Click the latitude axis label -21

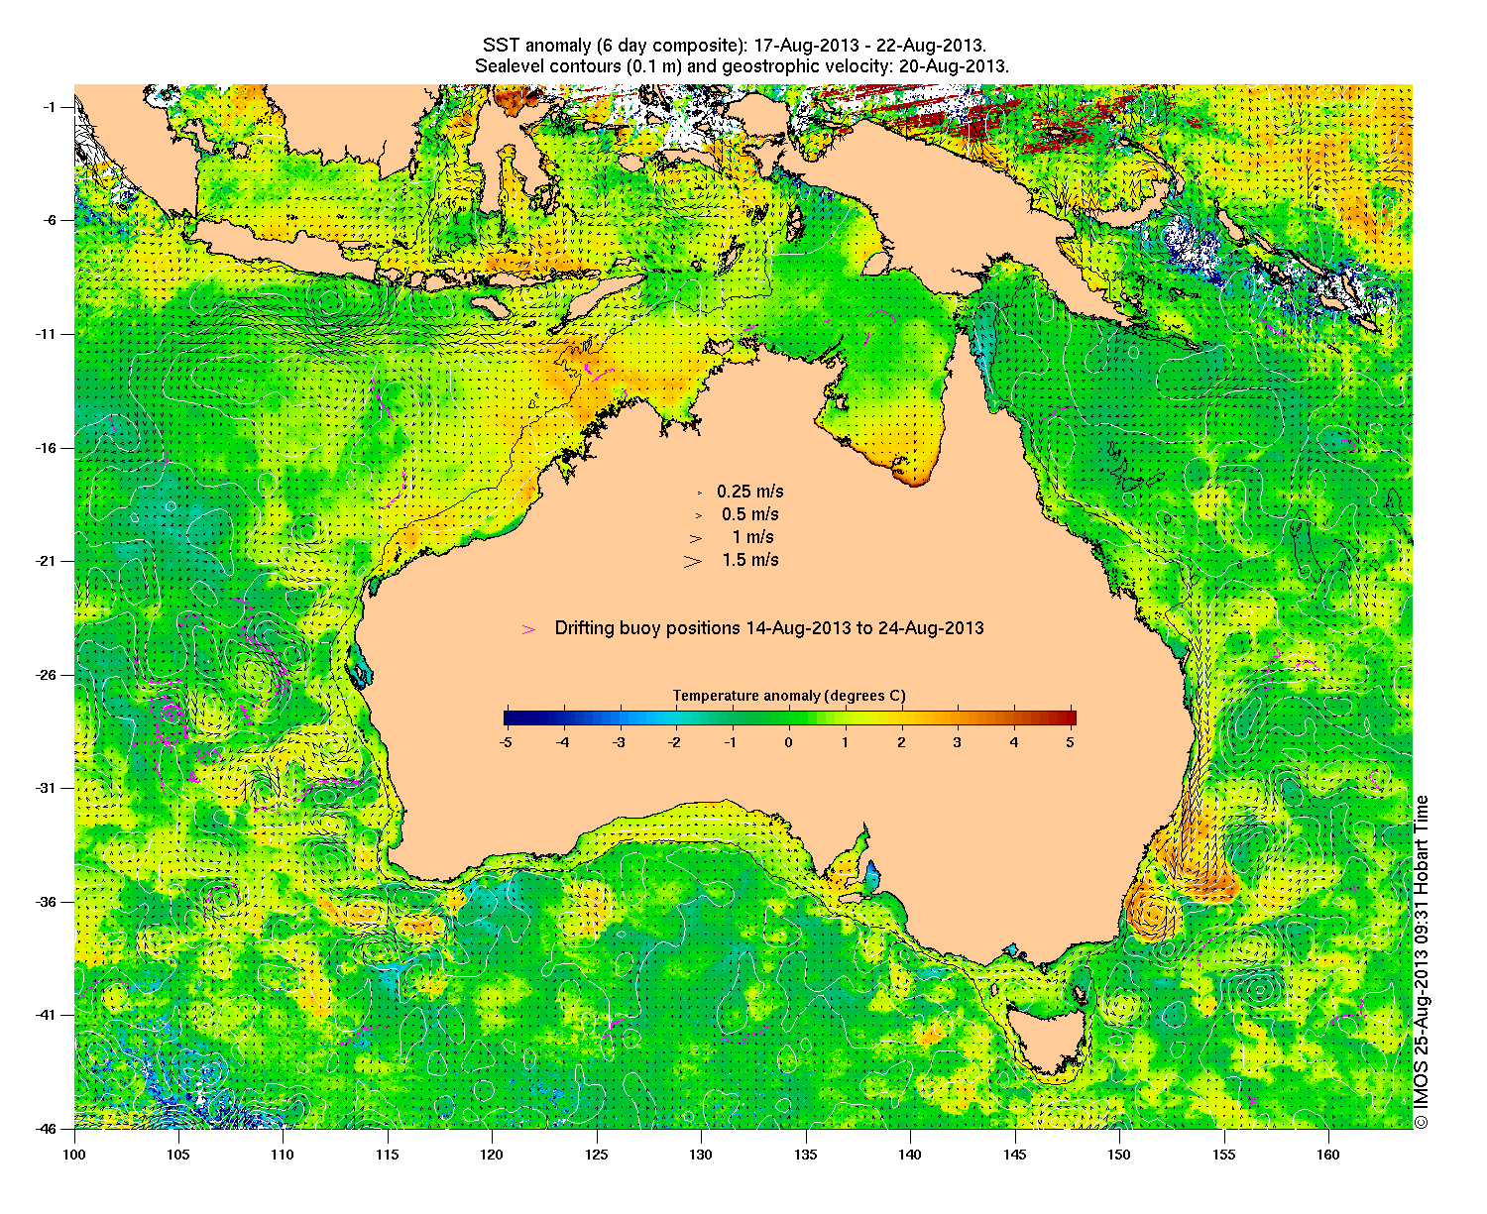47,561
